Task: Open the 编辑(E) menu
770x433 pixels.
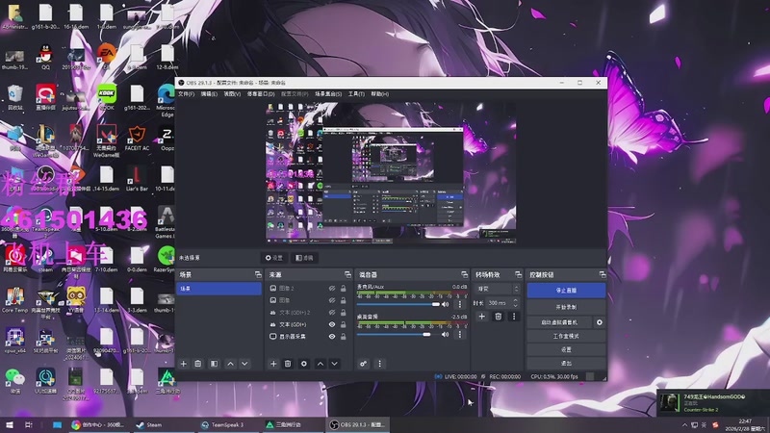Action: click(209, 93)
